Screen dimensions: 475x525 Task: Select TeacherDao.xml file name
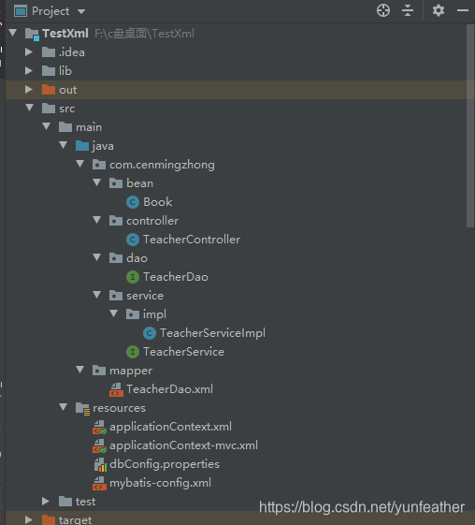[x=169, y=389]
